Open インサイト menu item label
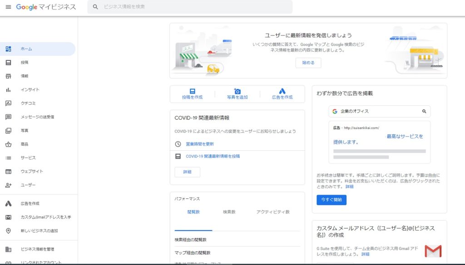The image size is (465, 265). (30, 90)
